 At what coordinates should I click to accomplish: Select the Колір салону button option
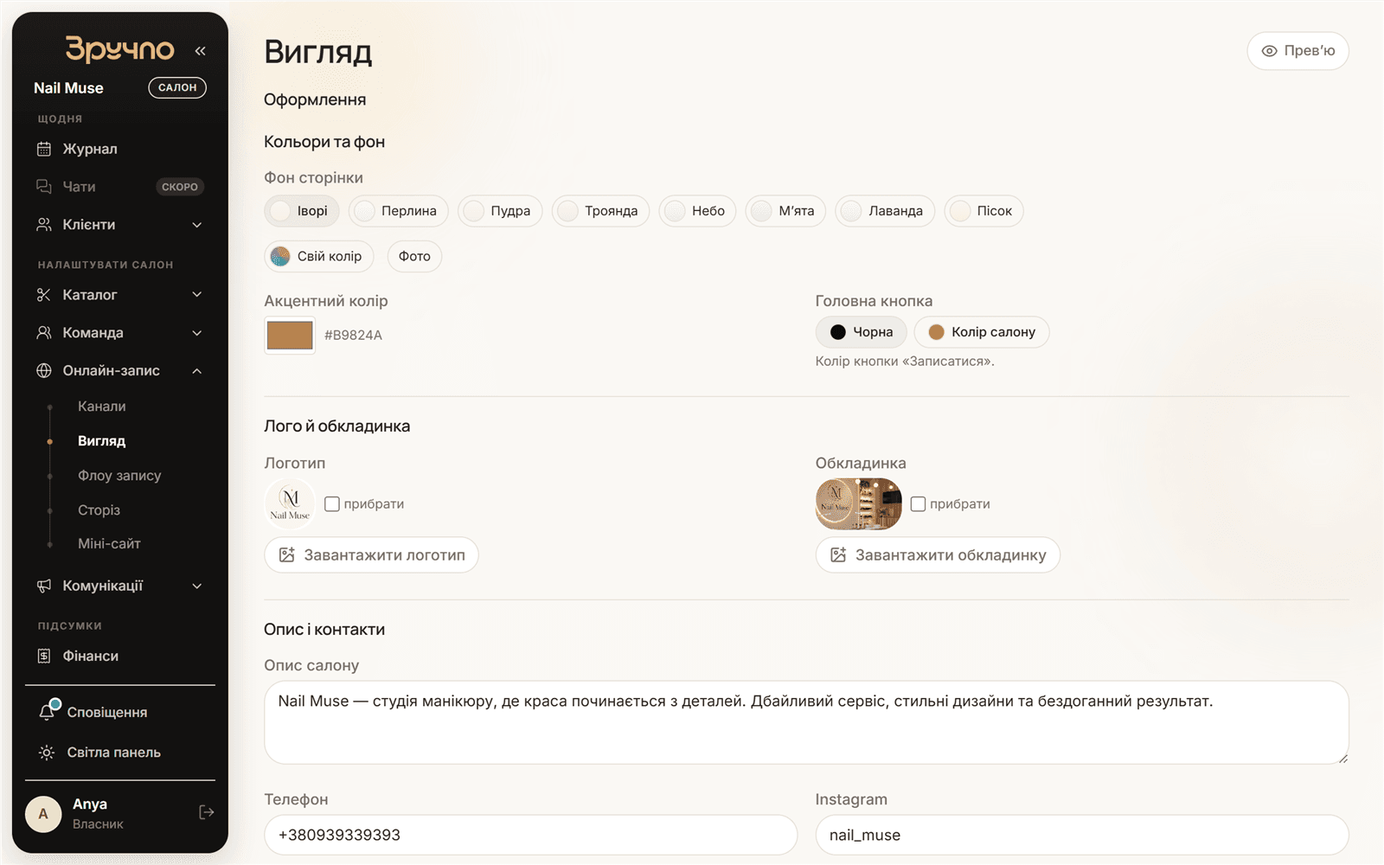[982, 332]
